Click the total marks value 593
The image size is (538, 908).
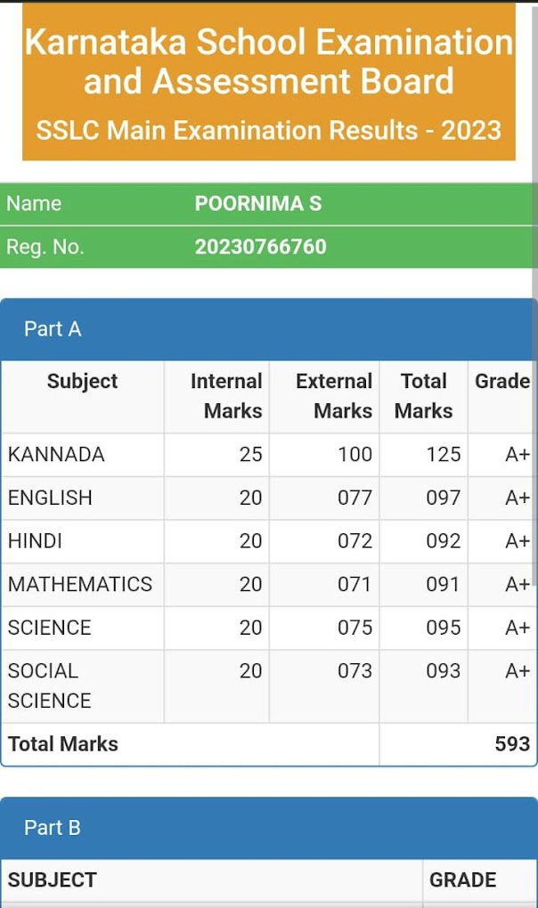click(x=512, y=744)
